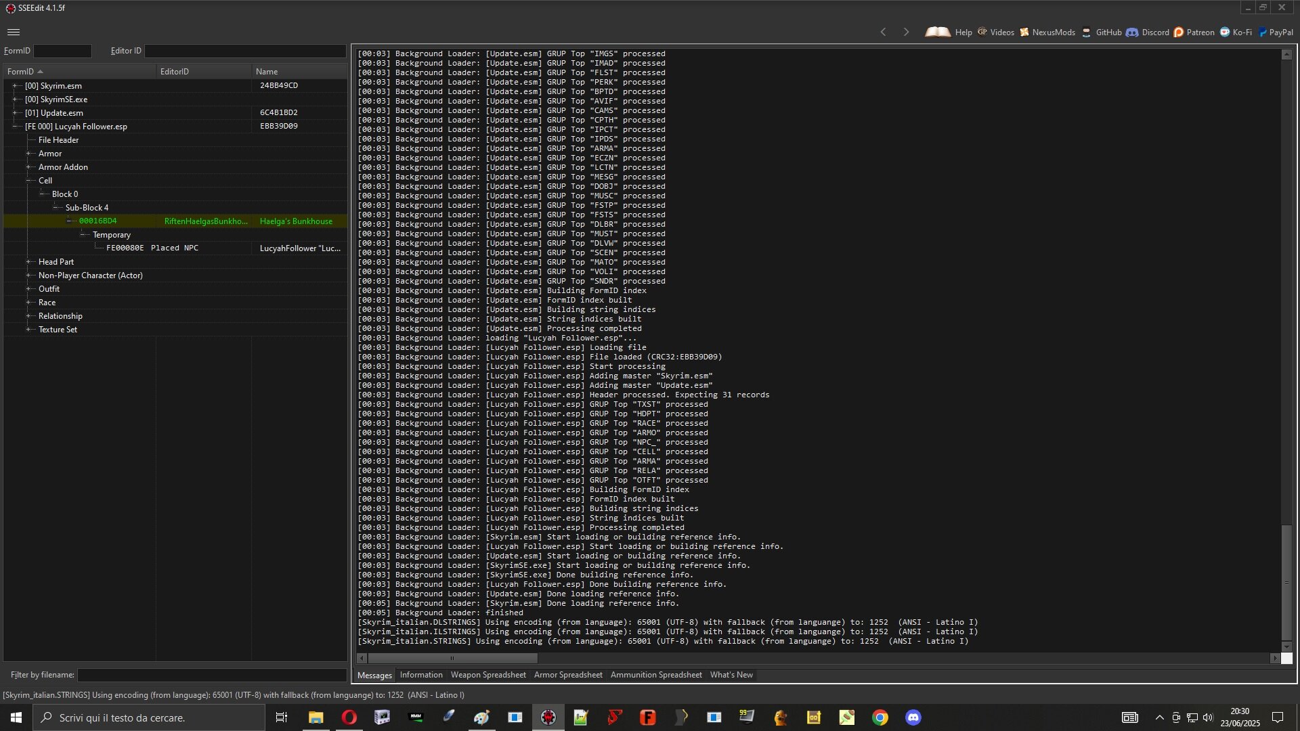Screen dimensions: 1300x731
Task: Click Filter by filename field
Action: [x=212, y=675]
